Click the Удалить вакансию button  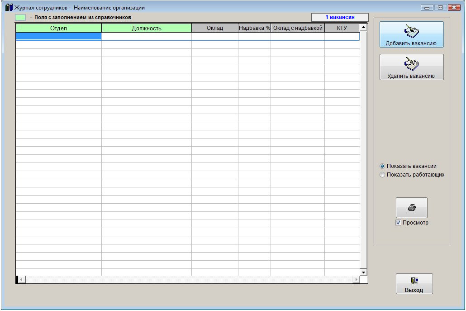click(411, 67)
